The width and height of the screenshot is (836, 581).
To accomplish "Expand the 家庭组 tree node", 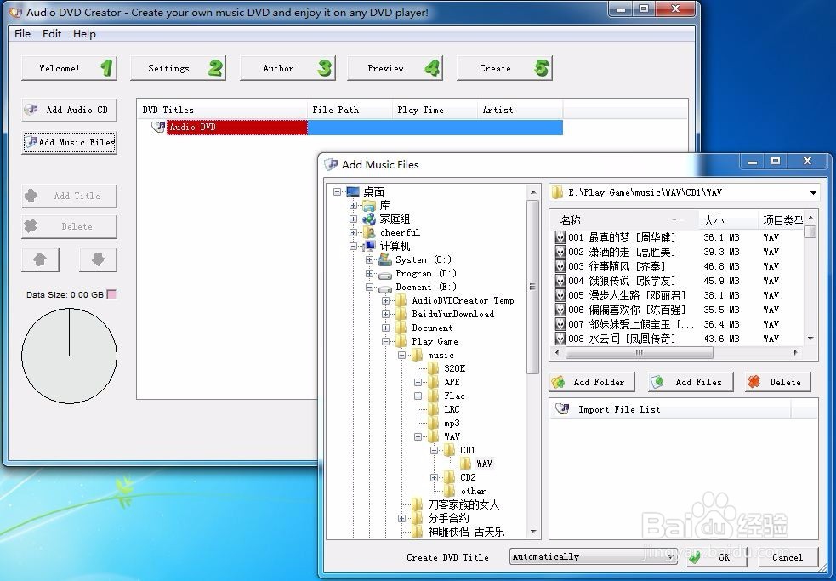I will coord(353,219).
